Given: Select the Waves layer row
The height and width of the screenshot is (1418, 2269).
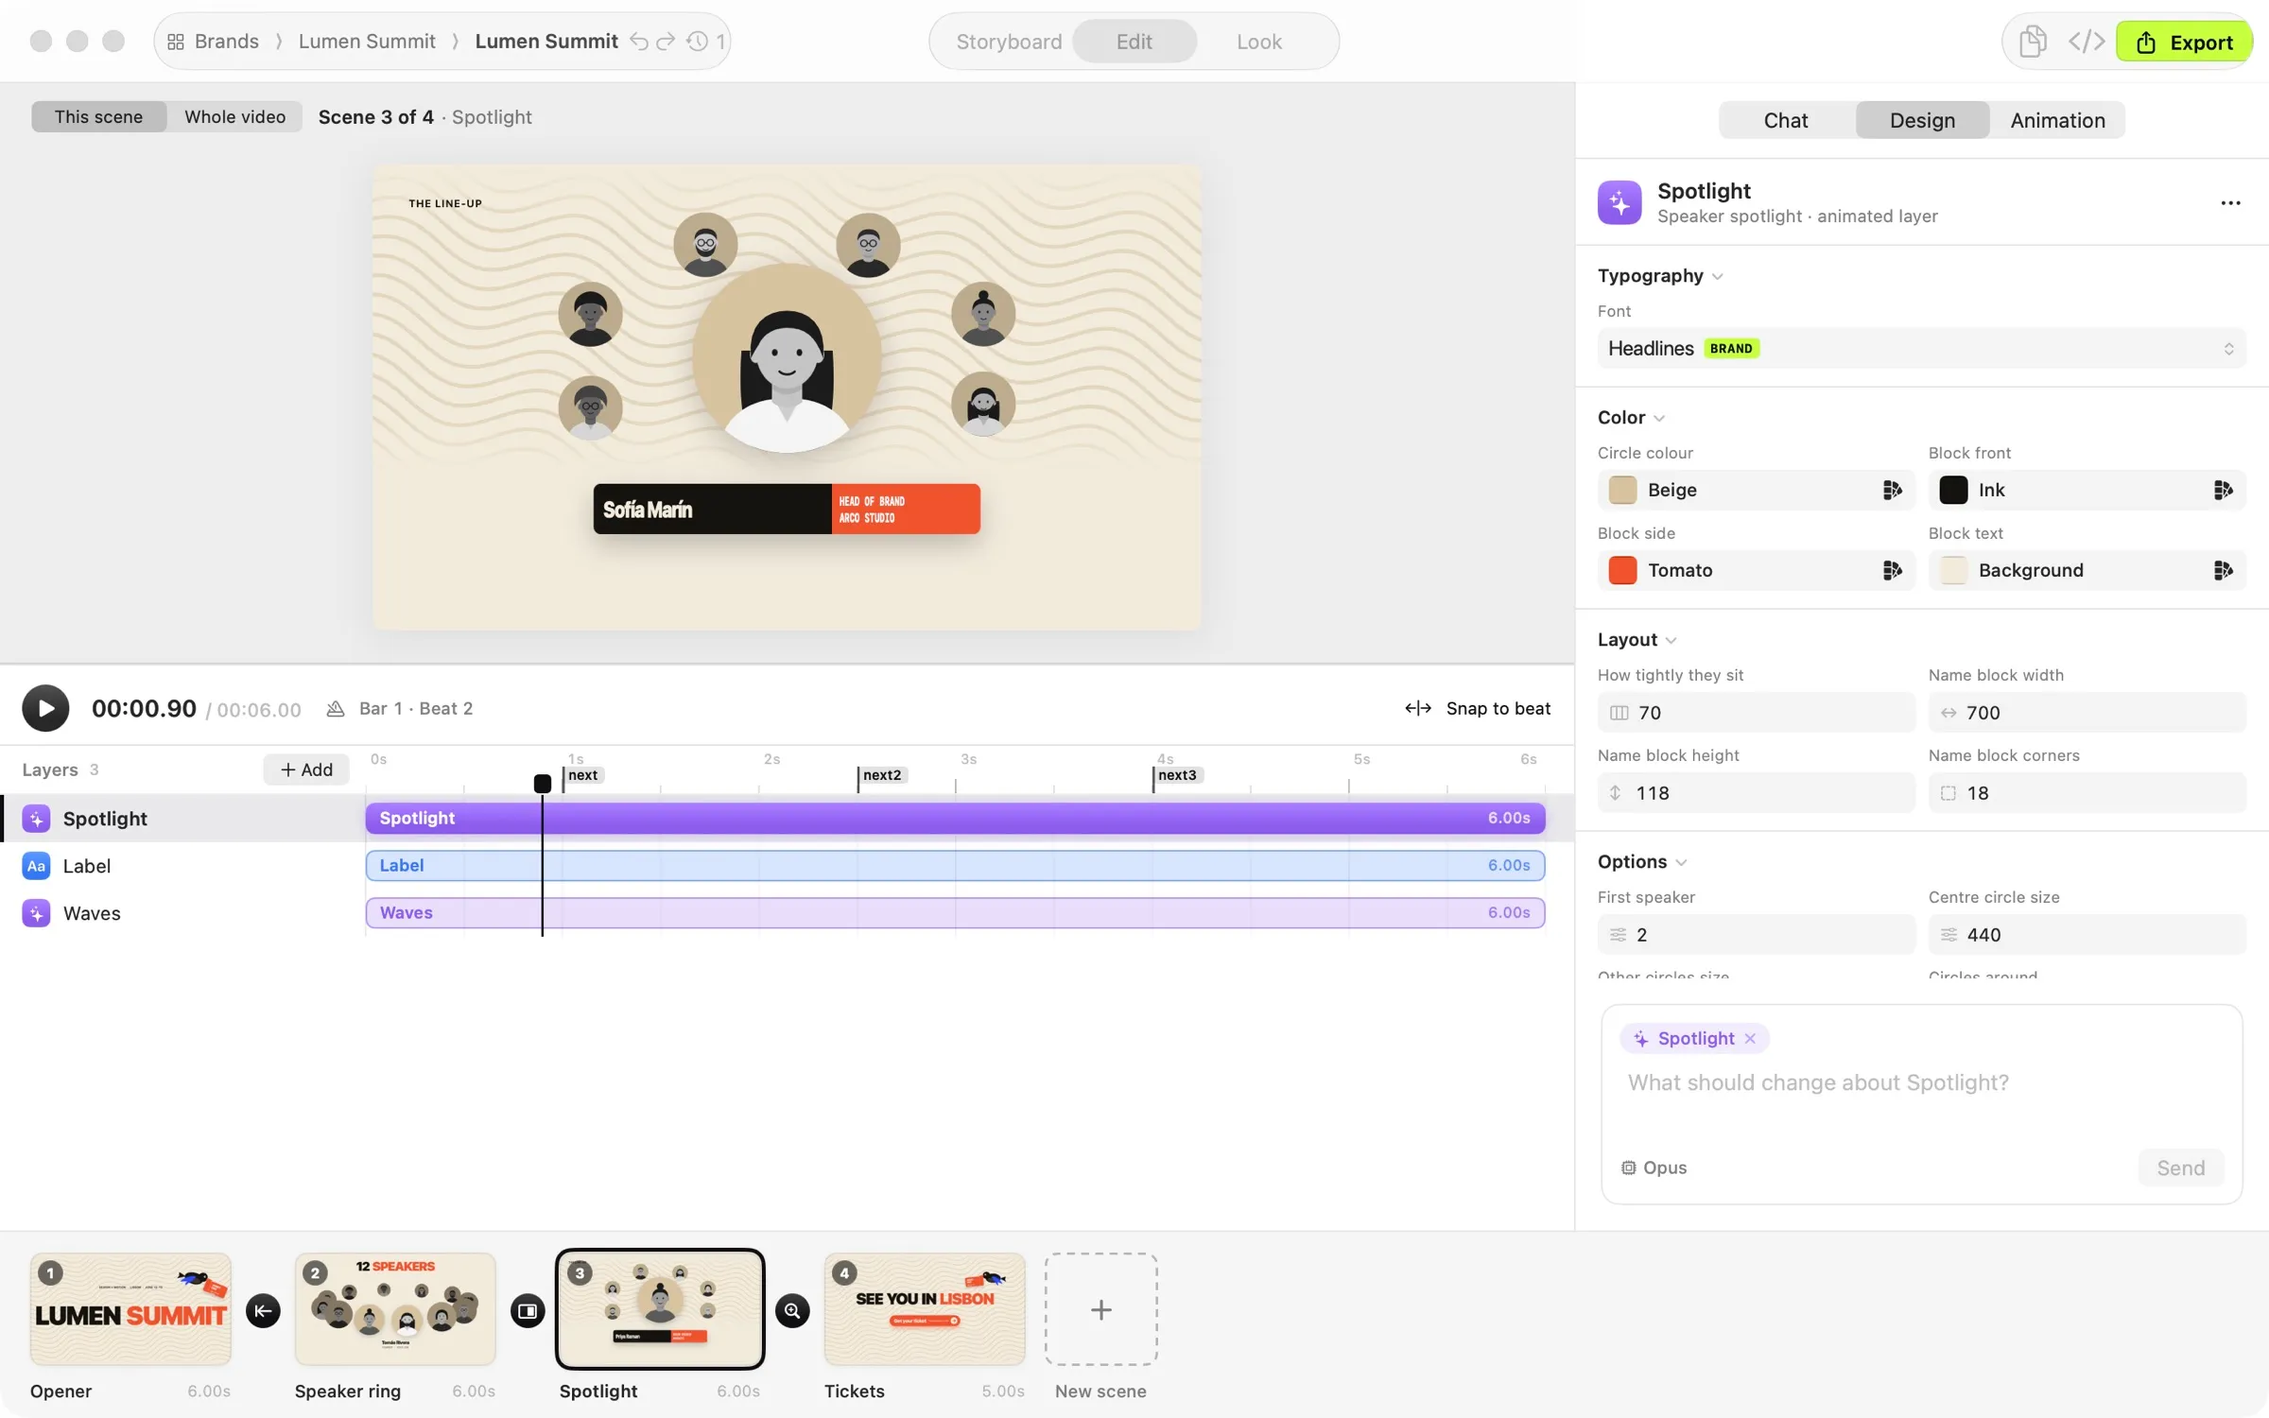Looking at the screenshot, I should tap(183, 913).
